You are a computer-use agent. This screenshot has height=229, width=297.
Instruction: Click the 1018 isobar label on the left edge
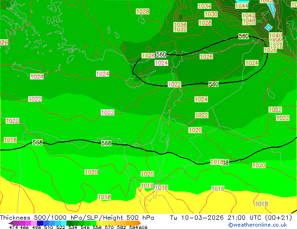[10, 140]
